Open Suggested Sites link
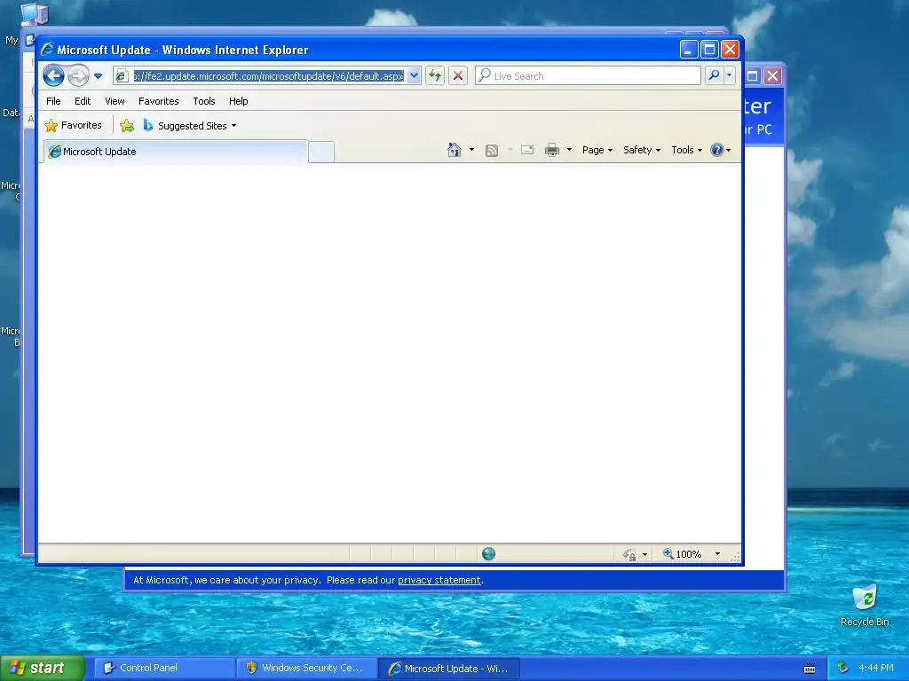This screenshot has width=909, height=681. point(190,126)
